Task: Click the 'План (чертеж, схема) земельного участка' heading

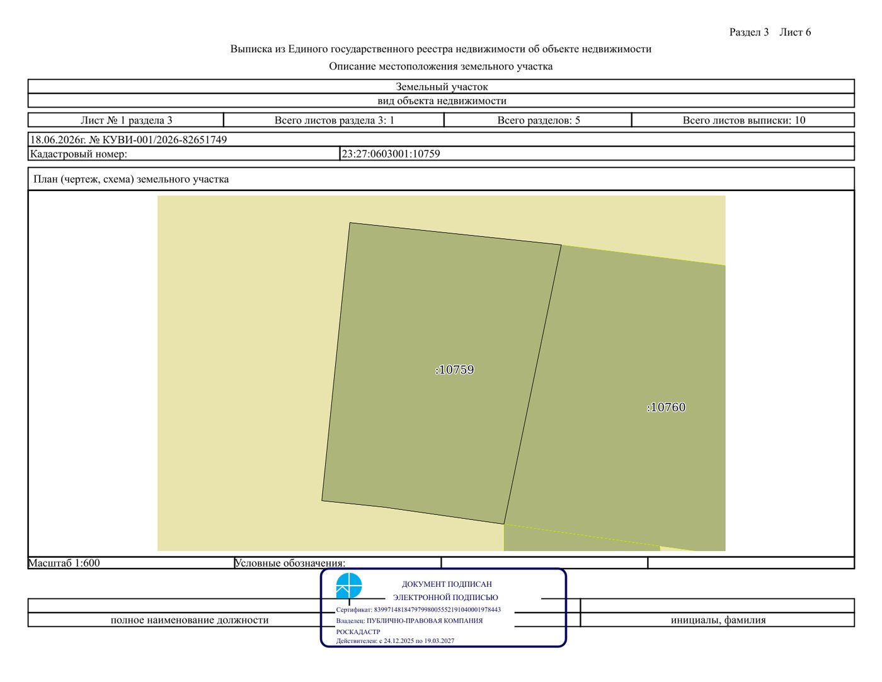Action: [131, 180]
